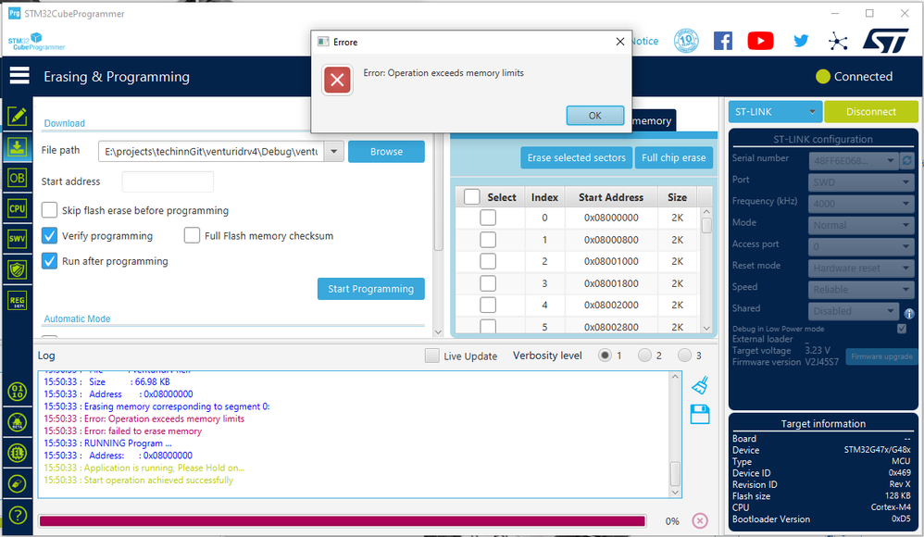
Task: Open the CPU panel icon
Action: coord(17,208)
